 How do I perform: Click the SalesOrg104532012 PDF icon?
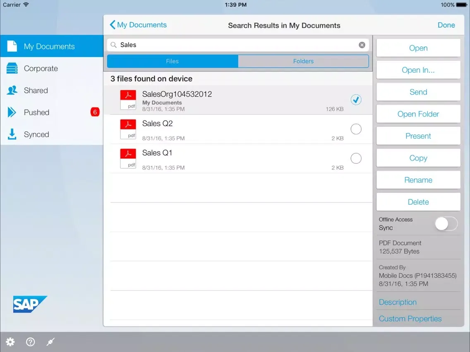(x=128, y=100)
